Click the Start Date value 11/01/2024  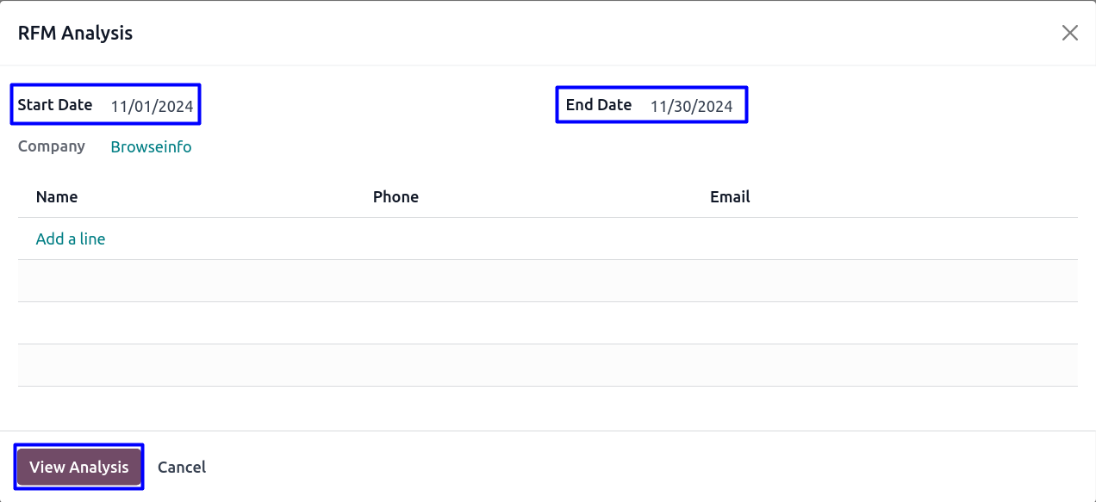[152, 107]
